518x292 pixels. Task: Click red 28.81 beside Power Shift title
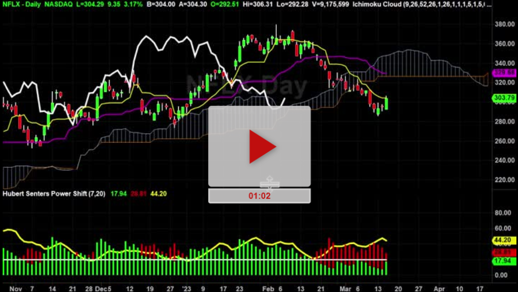[138, 193]
